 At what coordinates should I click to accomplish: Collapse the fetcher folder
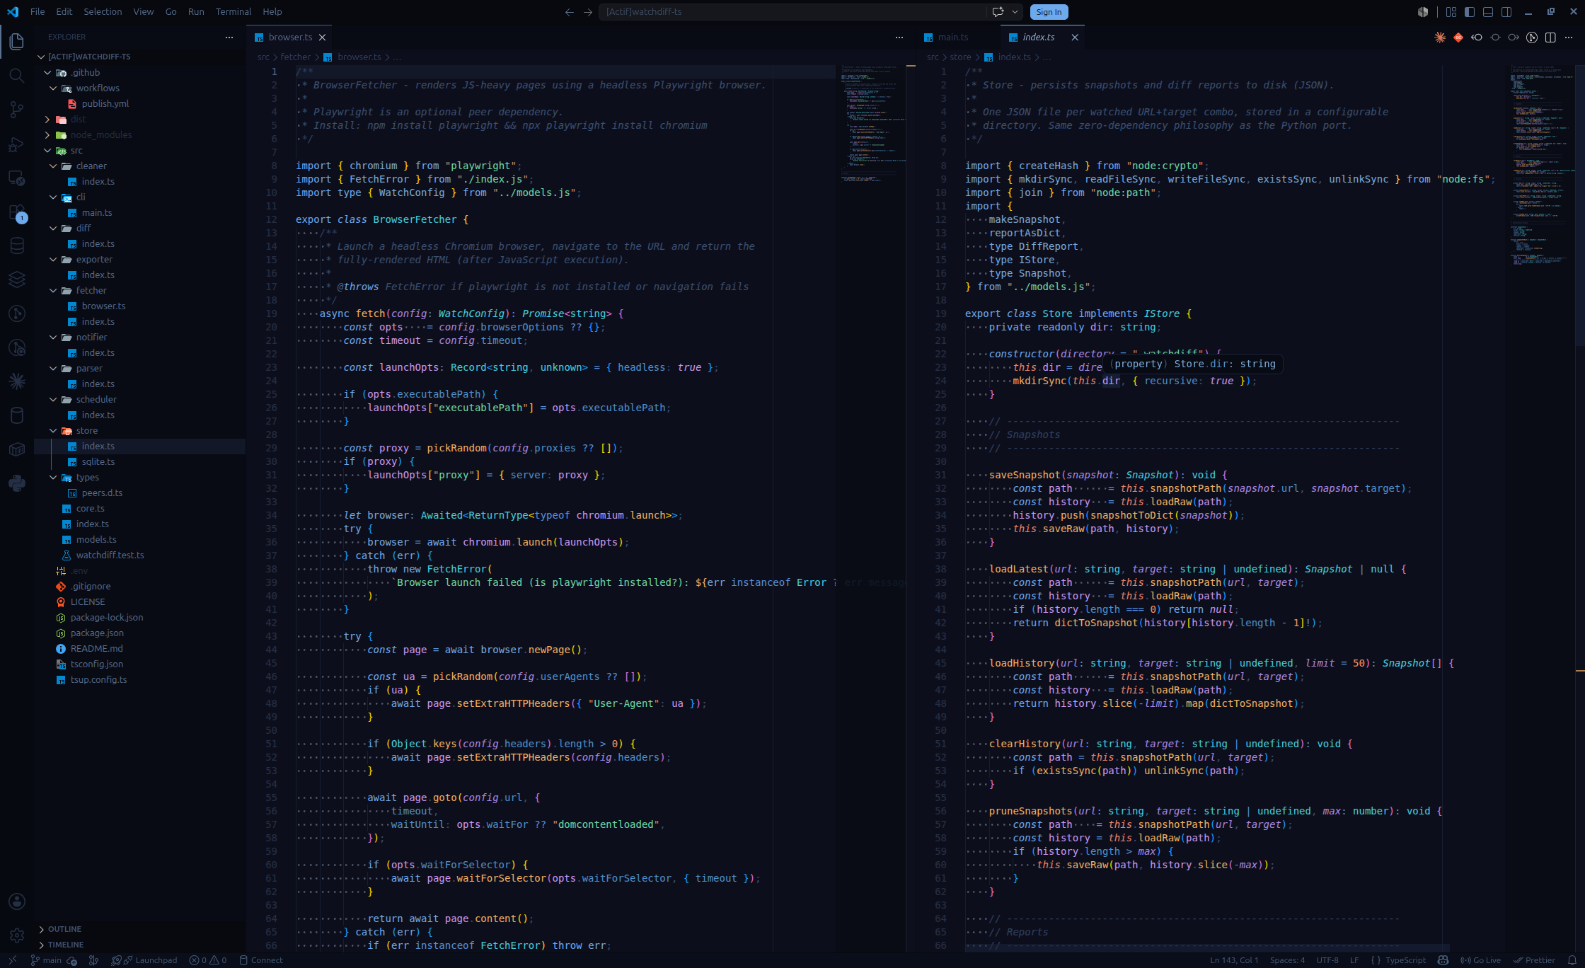[x=91, y=290]
